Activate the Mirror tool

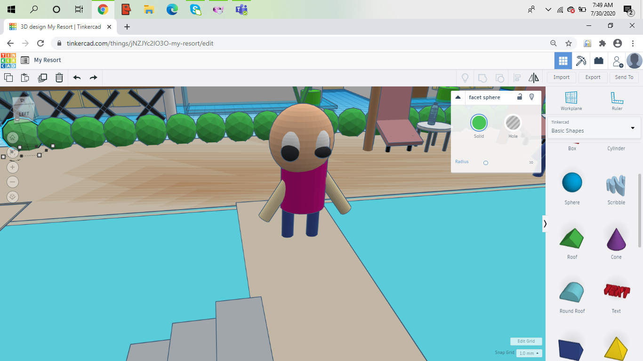click(x=534, y=78)
